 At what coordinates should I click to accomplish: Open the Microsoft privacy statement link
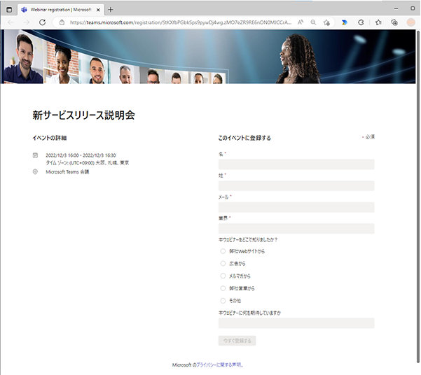pyautogui.click(x=220, y=365)
